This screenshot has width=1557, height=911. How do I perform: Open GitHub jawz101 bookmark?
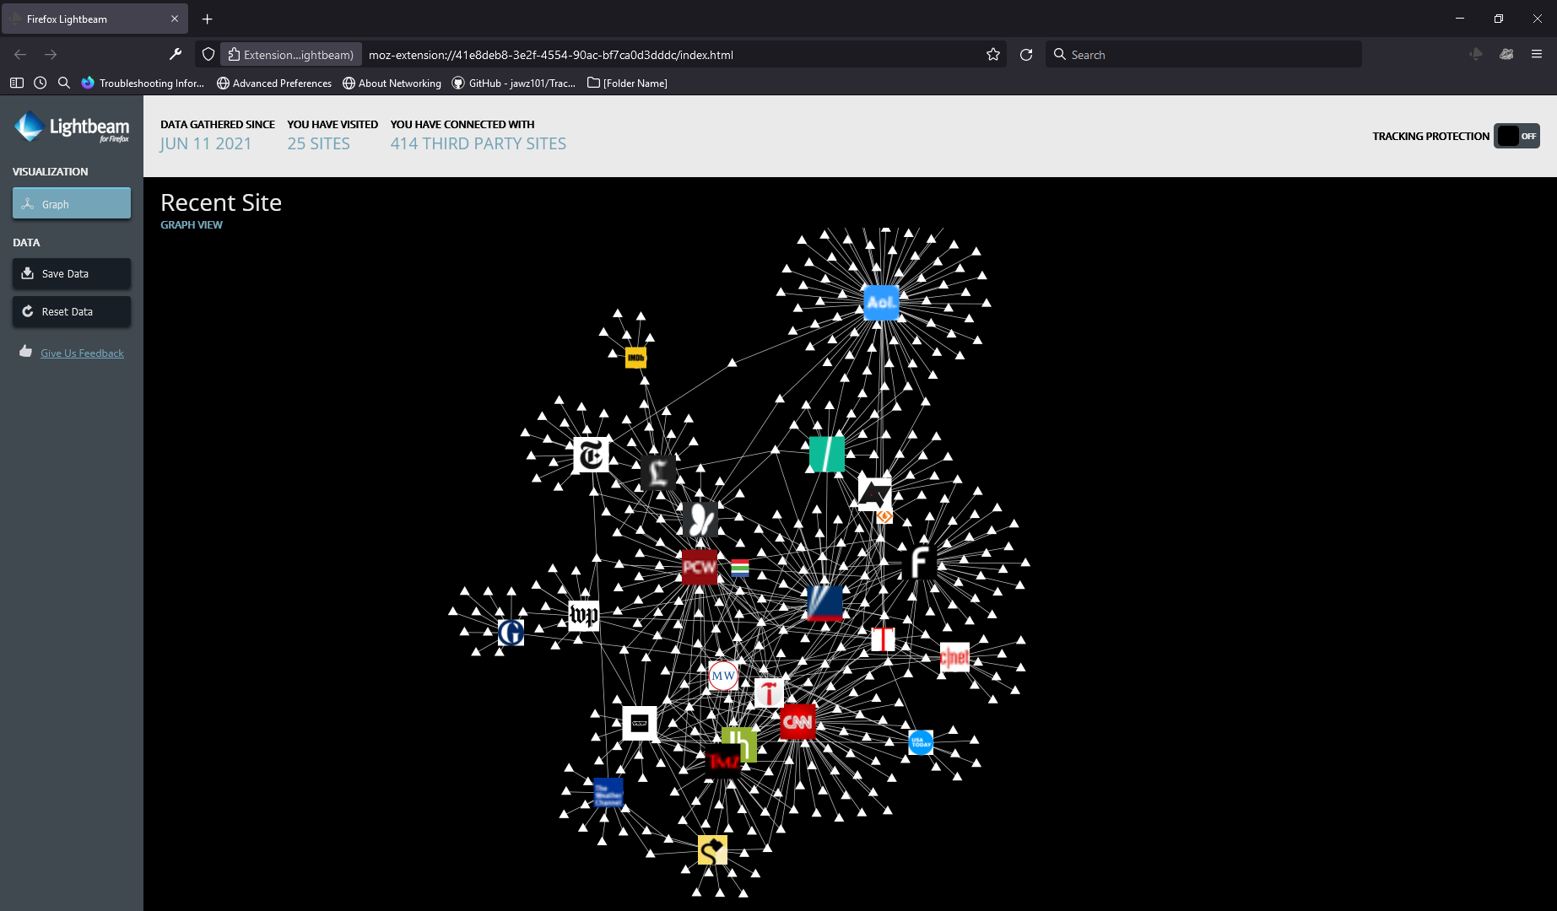click(514, 83)
